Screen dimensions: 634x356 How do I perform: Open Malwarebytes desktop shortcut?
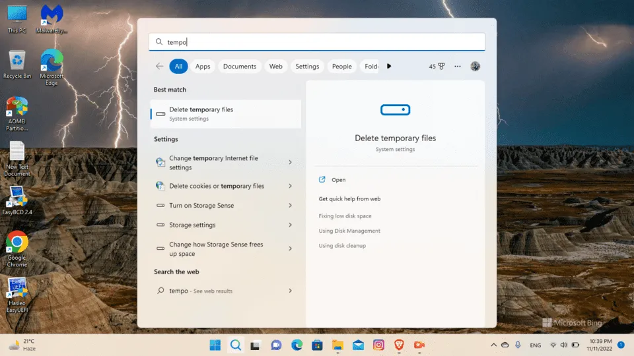[x=52, y=18]
